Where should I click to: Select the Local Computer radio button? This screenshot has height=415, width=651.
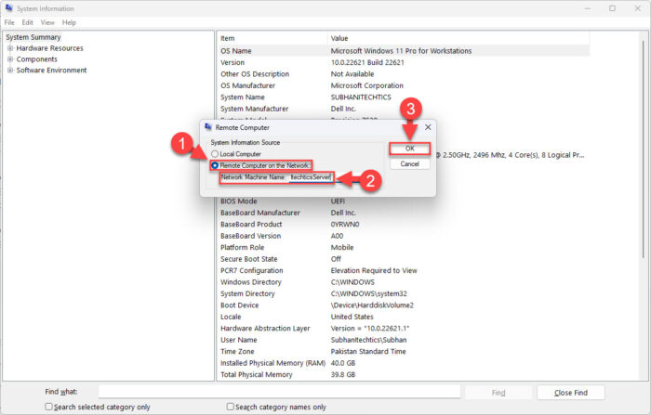pos(215,154)
